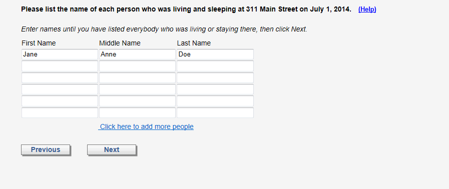Click the third row Last Name field
This screenshot has height=189, width=449.
coord(215,78)
